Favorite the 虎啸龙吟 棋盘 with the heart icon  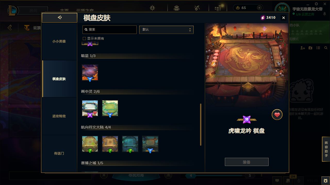(x=277, y=115)
